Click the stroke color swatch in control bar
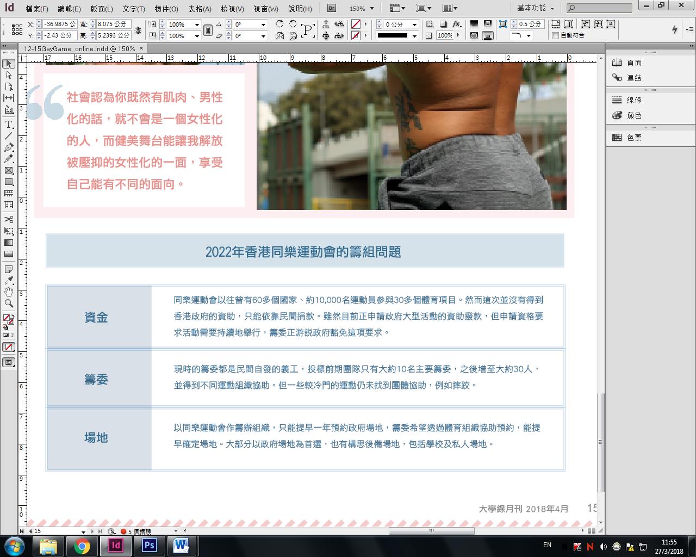This screenshot has height=557, width=696. click(x=356, y=36)
